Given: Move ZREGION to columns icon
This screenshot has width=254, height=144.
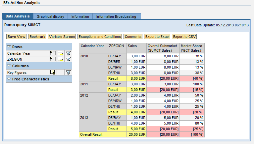Looking at the screenshot, I should [60, 59].
